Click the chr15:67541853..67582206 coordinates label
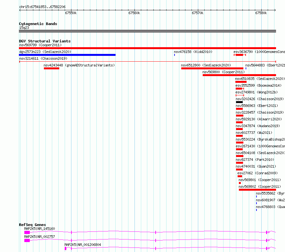This screenshot has height=252, width=285. coord(42,7)
